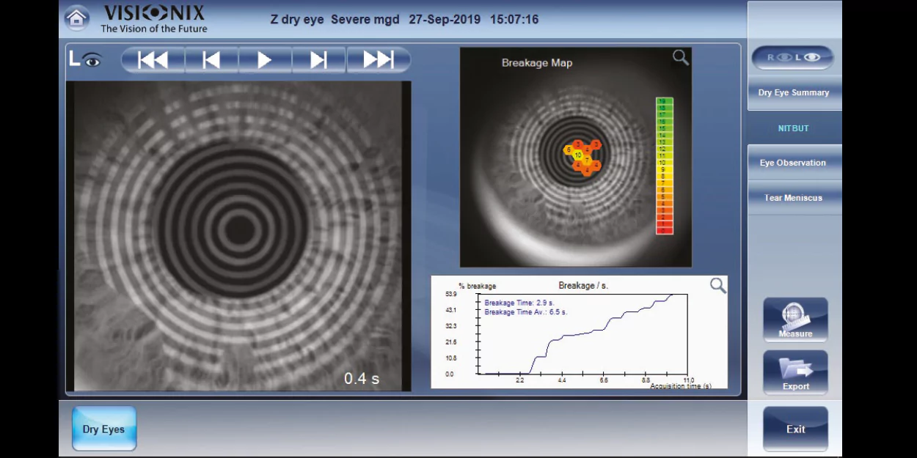Open the Tear Meniscus tab
The height and width of the screenshot is (458, 917).
tap(794, 198)
